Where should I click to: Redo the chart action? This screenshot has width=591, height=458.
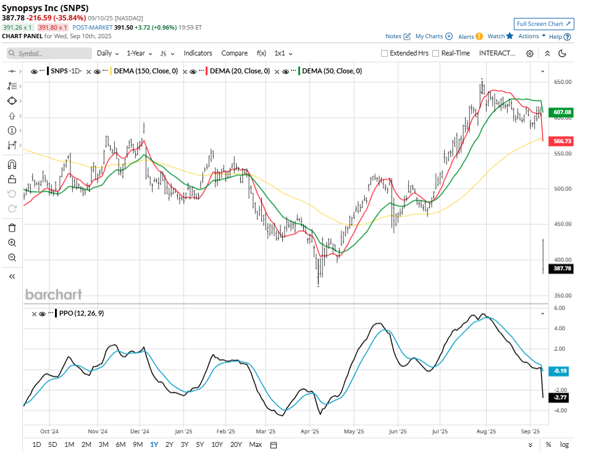click(12, 208)
